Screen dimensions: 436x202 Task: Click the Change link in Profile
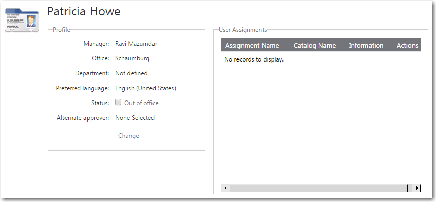tap(128, 136)
